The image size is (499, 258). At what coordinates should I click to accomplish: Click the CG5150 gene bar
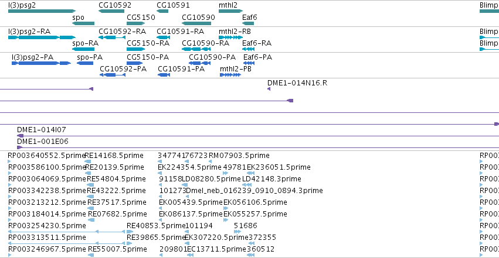coord(136,23)
